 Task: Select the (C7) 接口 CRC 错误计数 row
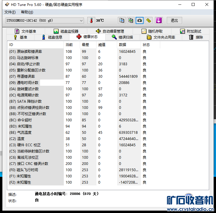coord(84,164)
